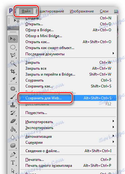Expand Автоматизация submenu
125x174 pixels.
point(68,137)
